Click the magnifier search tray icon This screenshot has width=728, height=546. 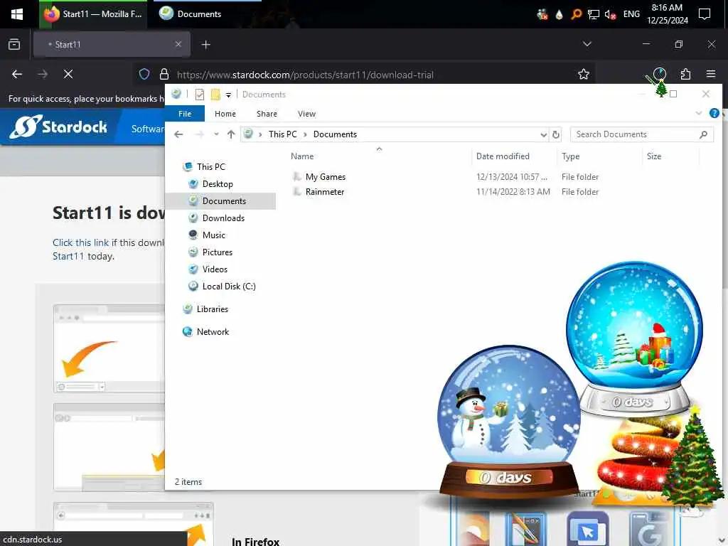[576, 14]
